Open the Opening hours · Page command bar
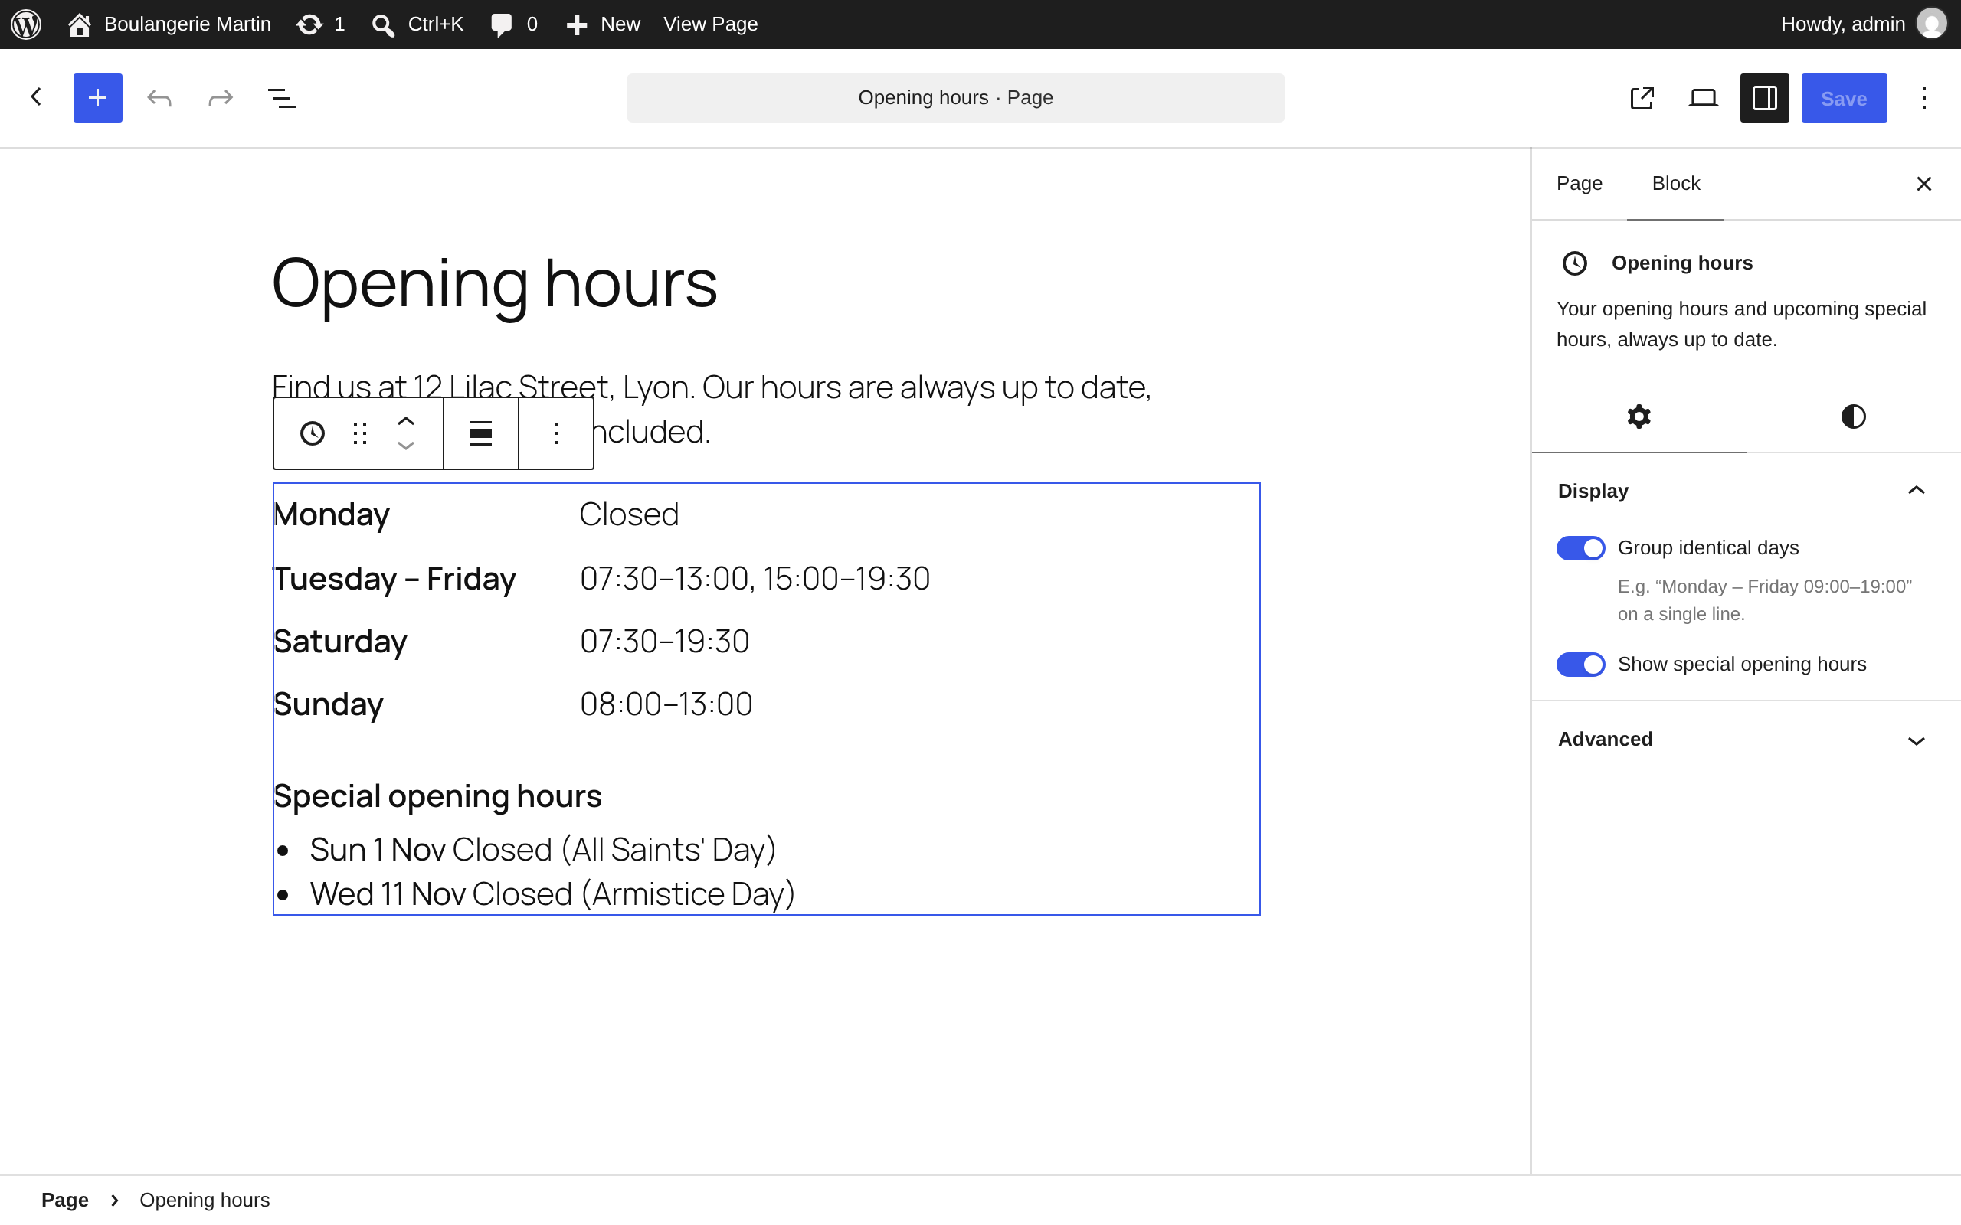 point(955,98)
